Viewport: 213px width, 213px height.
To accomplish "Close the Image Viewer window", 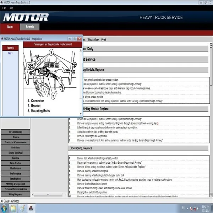I will point(79,39).
